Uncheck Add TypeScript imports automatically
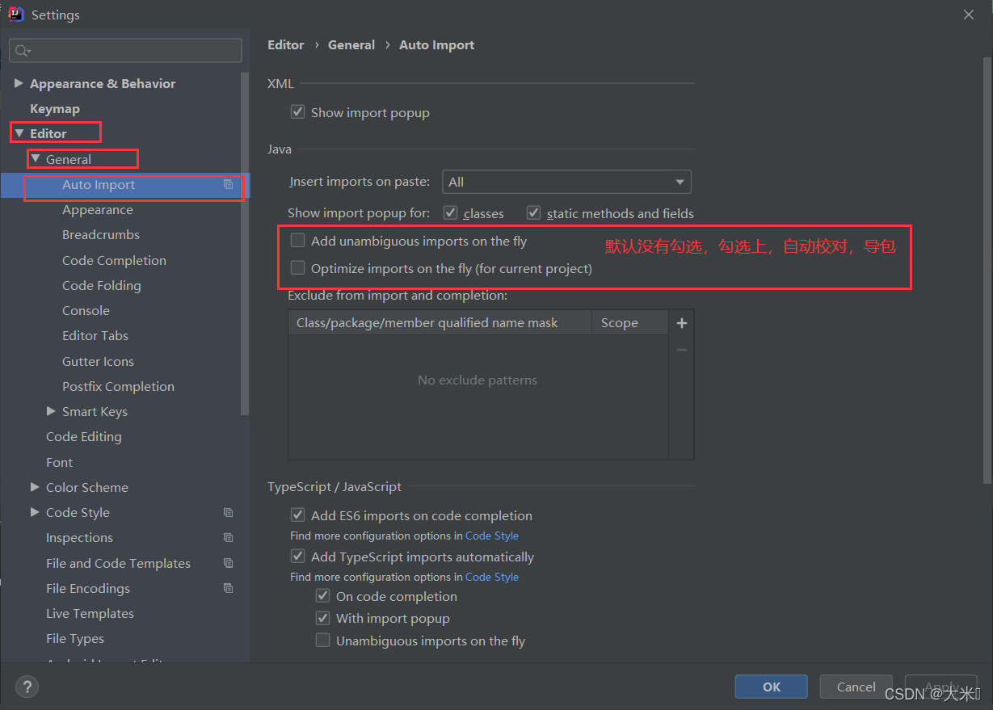This screenshot has width=993, height=710. coord(297,557)
